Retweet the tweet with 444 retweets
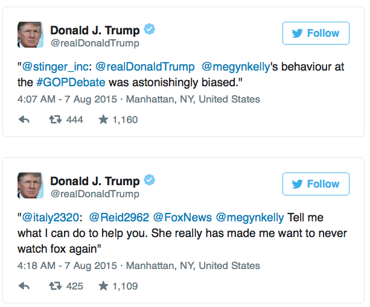Viewport: 370px width, 307px height. (x=54, y=120)
